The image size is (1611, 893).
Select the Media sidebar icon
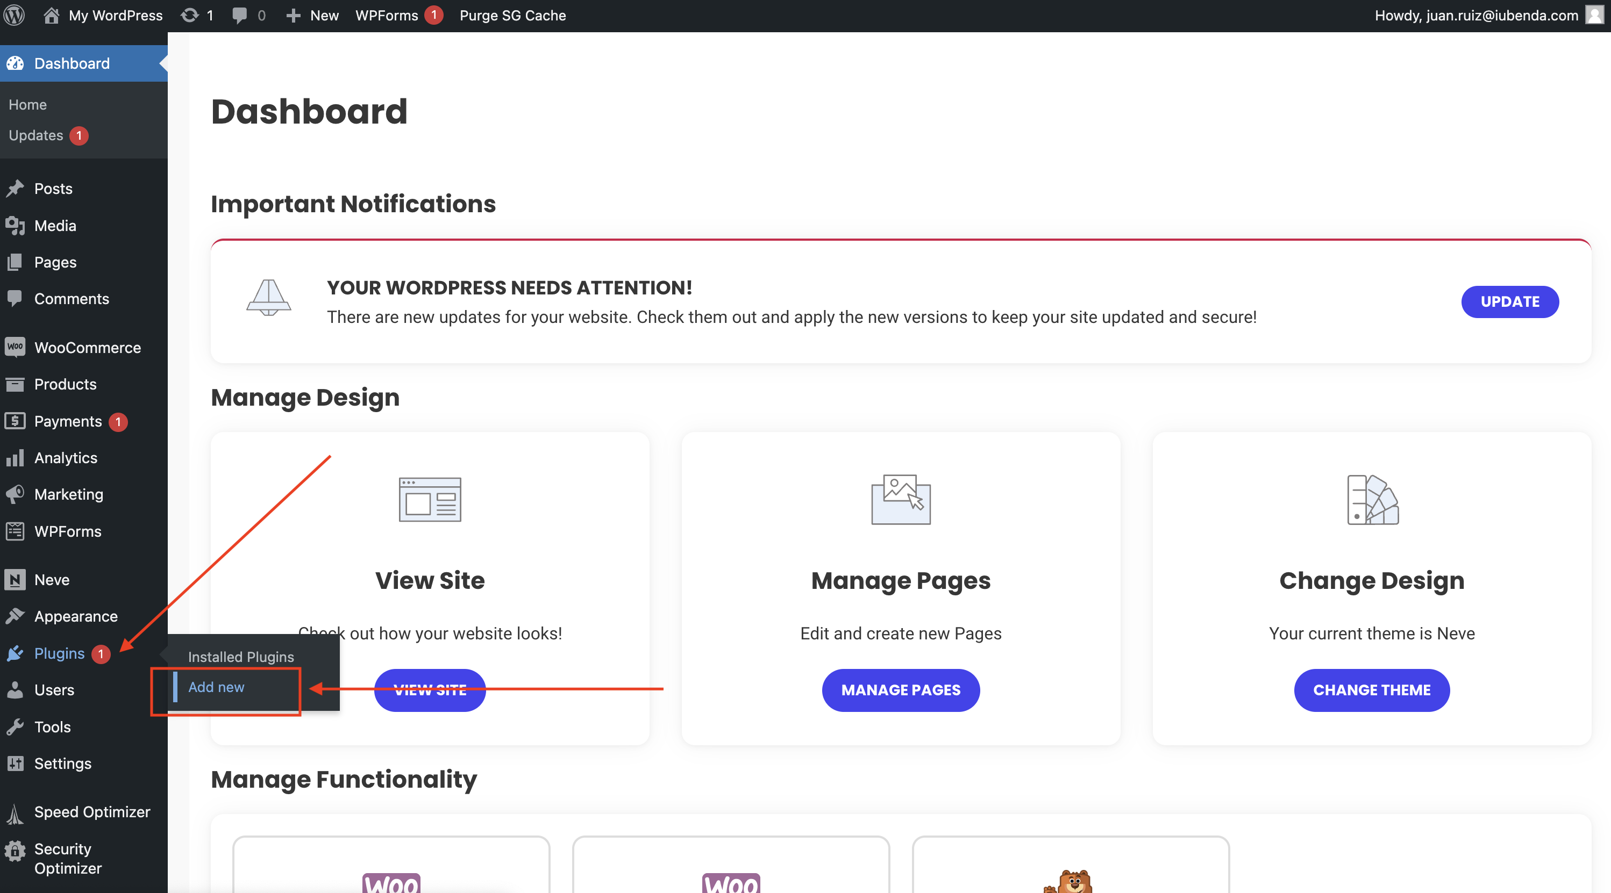pyautogui.click(x=16, y=226)
